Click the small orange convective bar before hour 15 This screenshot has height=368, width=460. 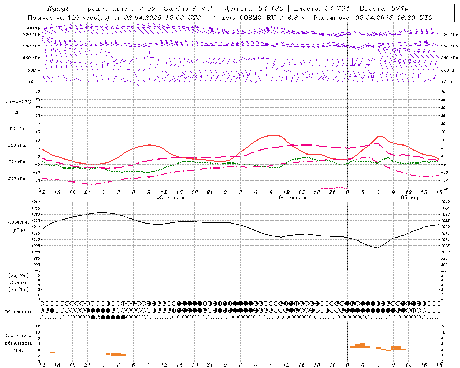pos(52,353)
